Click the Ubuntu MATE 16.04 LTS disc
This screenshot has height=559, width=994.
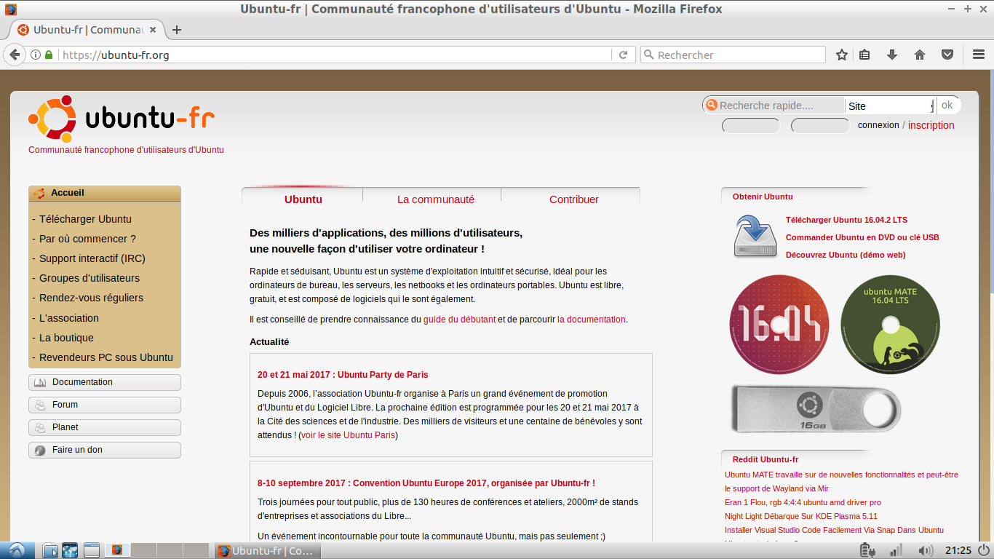coord(890,325)
